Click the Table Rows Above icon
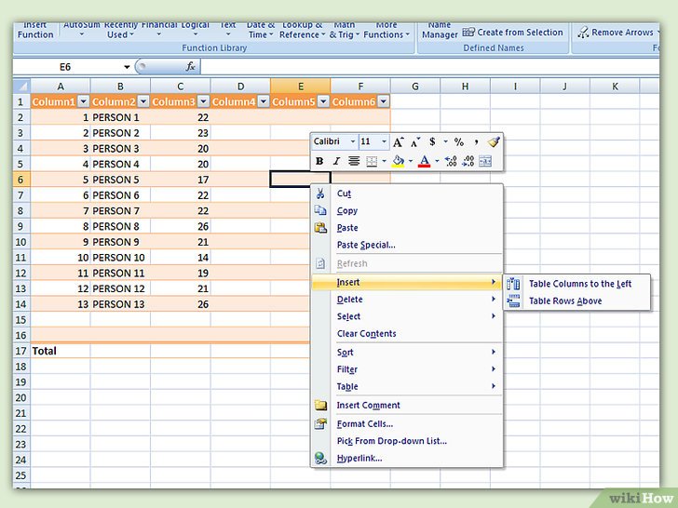The width and height of the screenshot is (678, 508). point(513,301)
